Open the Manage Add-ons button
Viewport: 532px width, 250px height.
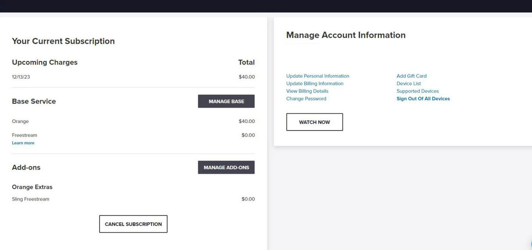coord(226,167)
